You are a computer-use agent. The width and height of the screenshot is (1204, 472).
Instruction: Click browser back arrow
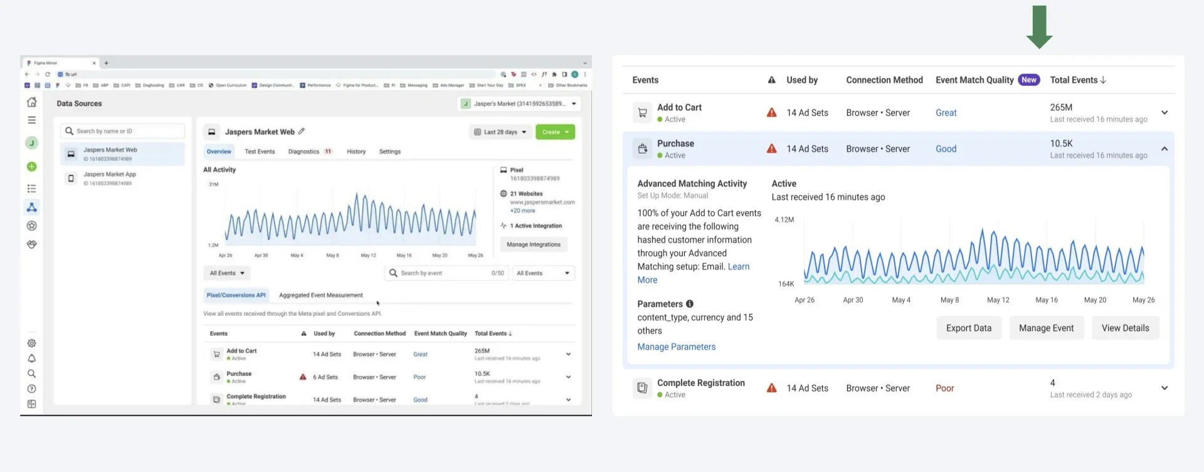(x=27, y=74)
